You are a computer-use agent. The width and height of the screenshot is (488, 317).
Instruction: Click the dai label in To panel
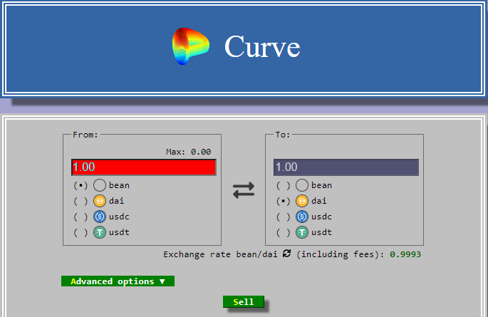319,201
